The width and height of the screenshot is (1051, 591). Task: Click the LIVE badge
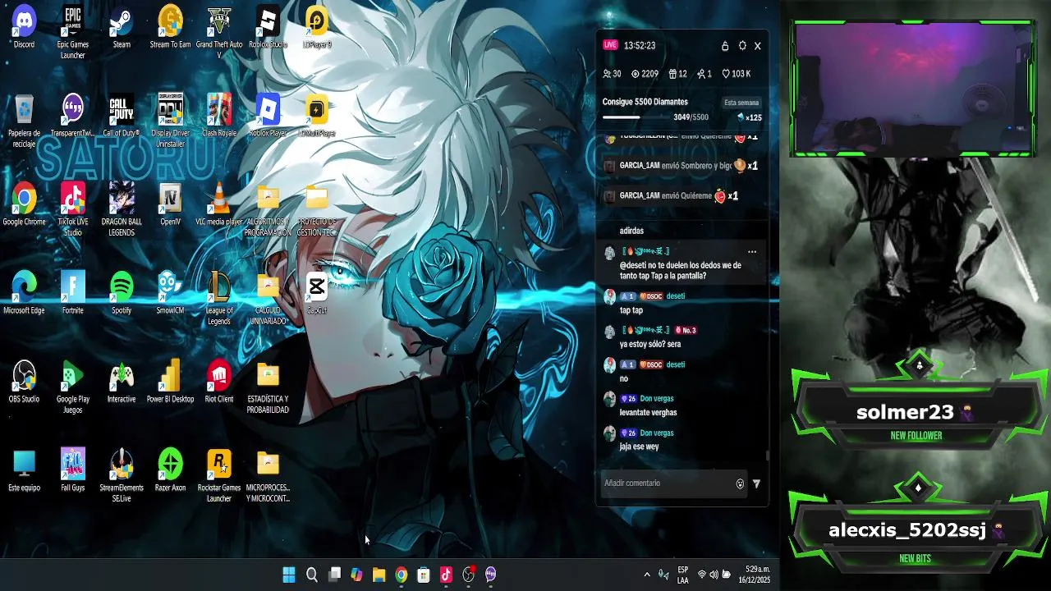pos(610,45)
